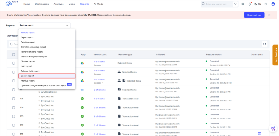Open the user profile avatar
The height and width of the screenshot is (136, 279).
coord(273,4)
